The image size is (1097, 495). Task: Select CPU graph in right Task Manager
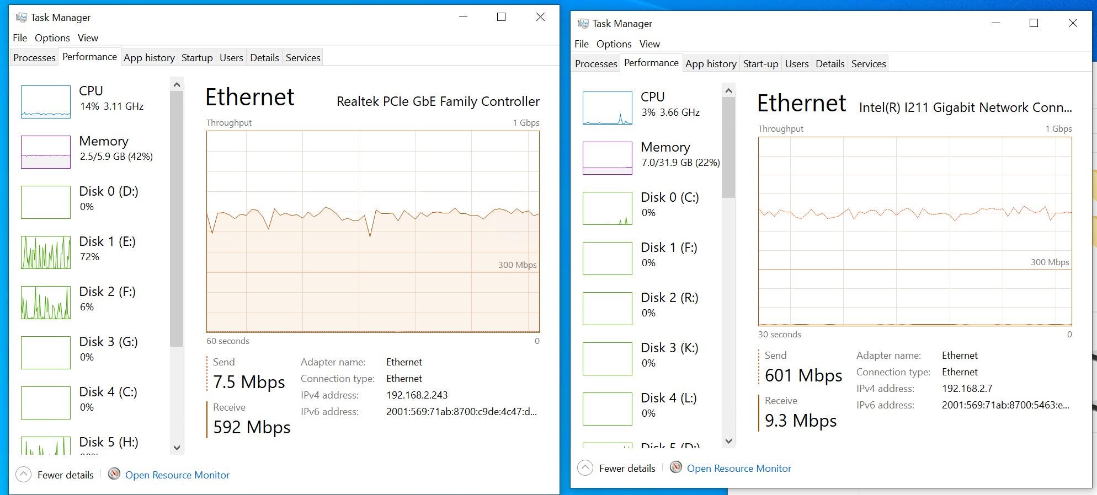608,108
